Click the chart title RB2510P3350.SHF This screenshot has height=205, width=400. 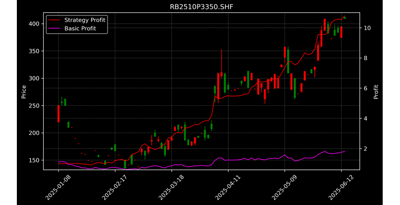coord(201,7)
